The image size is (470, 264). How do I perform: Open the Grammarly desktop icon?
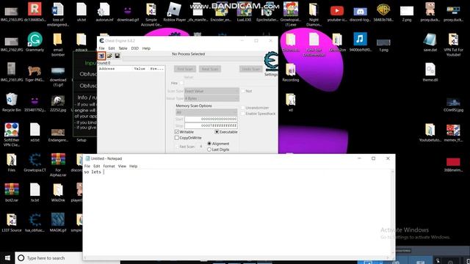click(x=35, y=43)
